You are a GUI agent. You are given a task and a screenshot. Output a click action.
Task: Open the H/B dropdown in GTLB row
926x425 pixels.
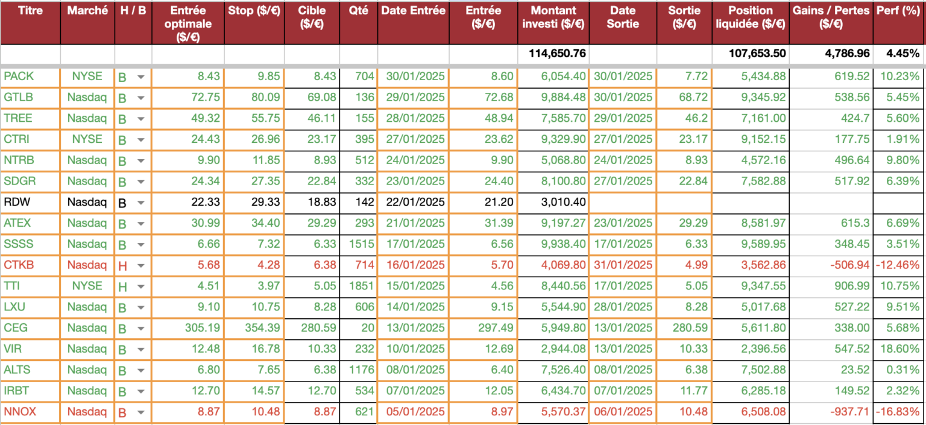(x=140, y=98)
